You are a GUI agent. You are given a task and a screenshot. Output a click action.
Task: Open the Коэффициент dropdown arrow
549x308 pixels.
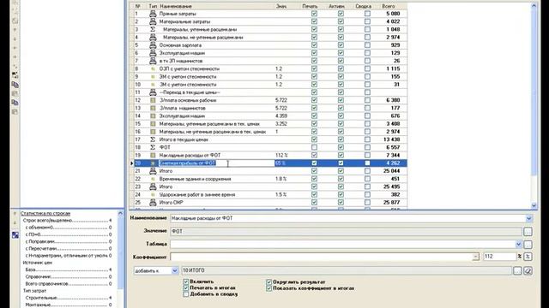coord(475,257)
